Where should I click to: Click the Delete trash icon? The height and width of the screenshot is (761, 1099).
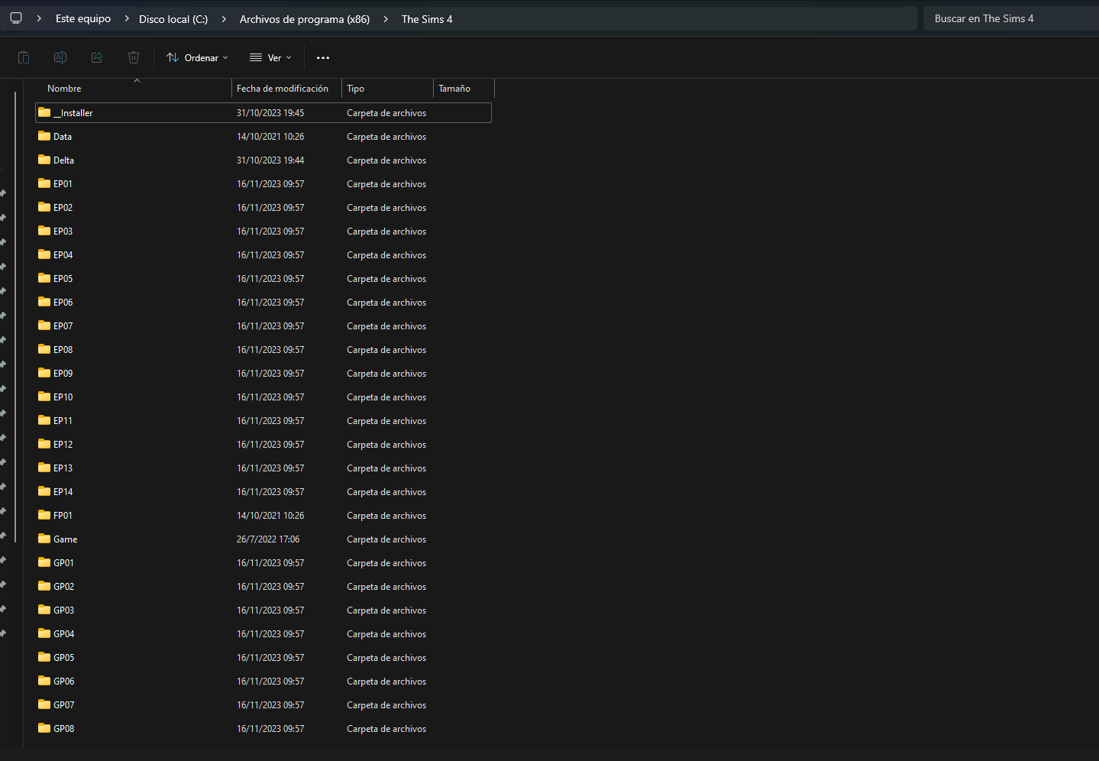pyautogui.click(x=134, y=57)
